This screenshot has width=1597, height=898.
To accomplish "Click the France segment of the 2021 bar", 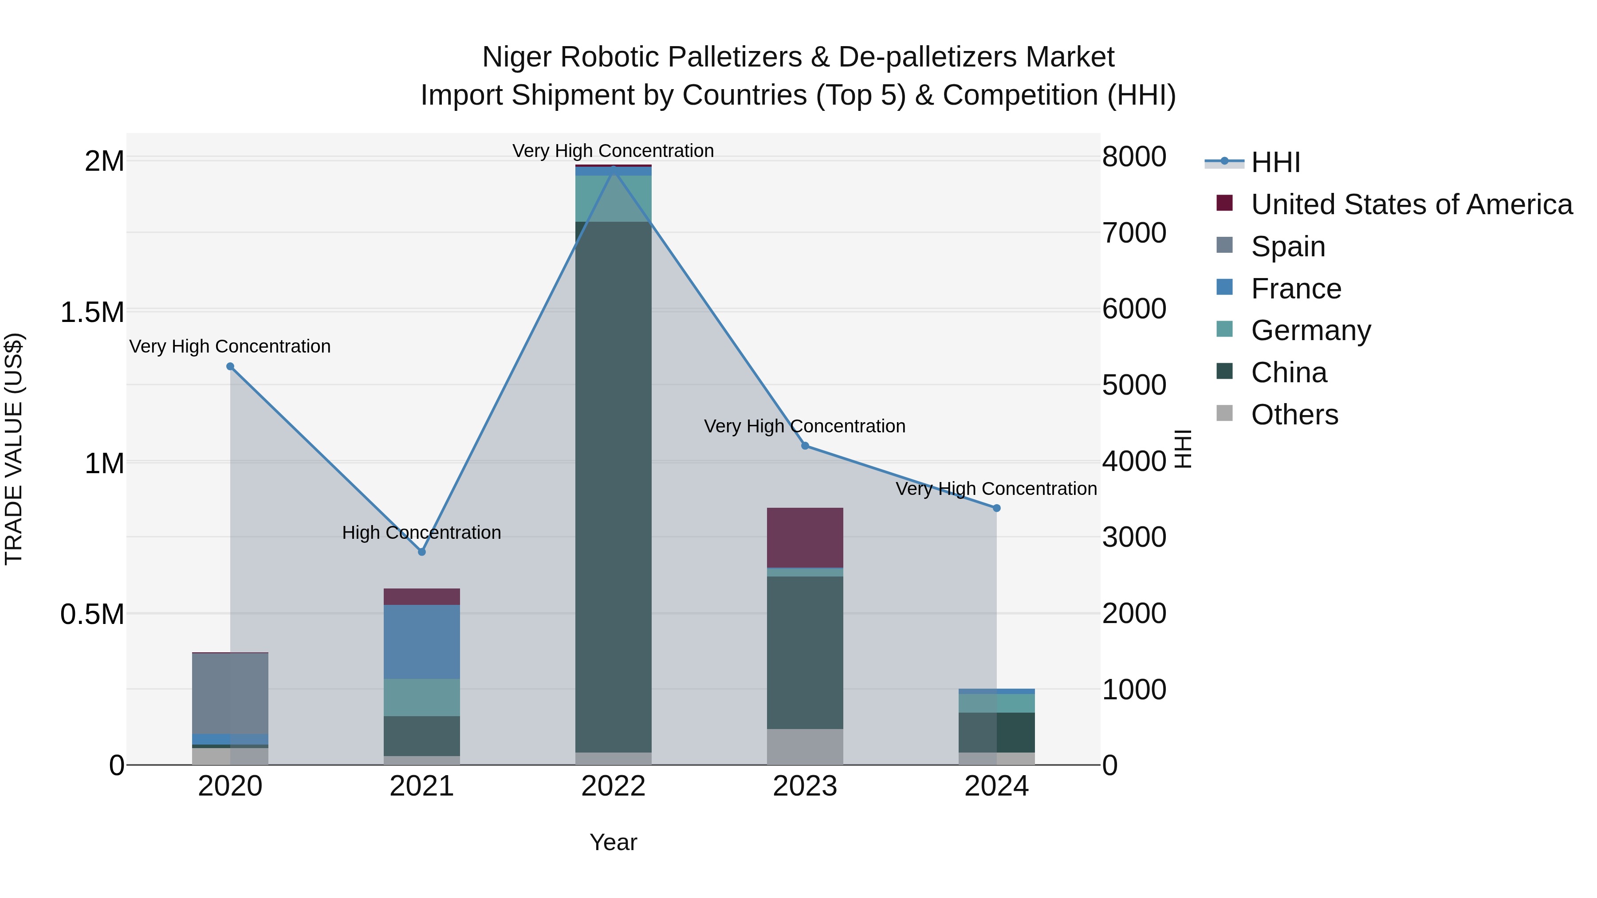I will (421, 642).
